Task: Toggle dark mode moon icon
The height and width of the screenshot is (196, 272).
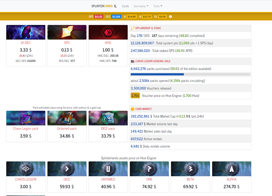Action: point(115,6)
